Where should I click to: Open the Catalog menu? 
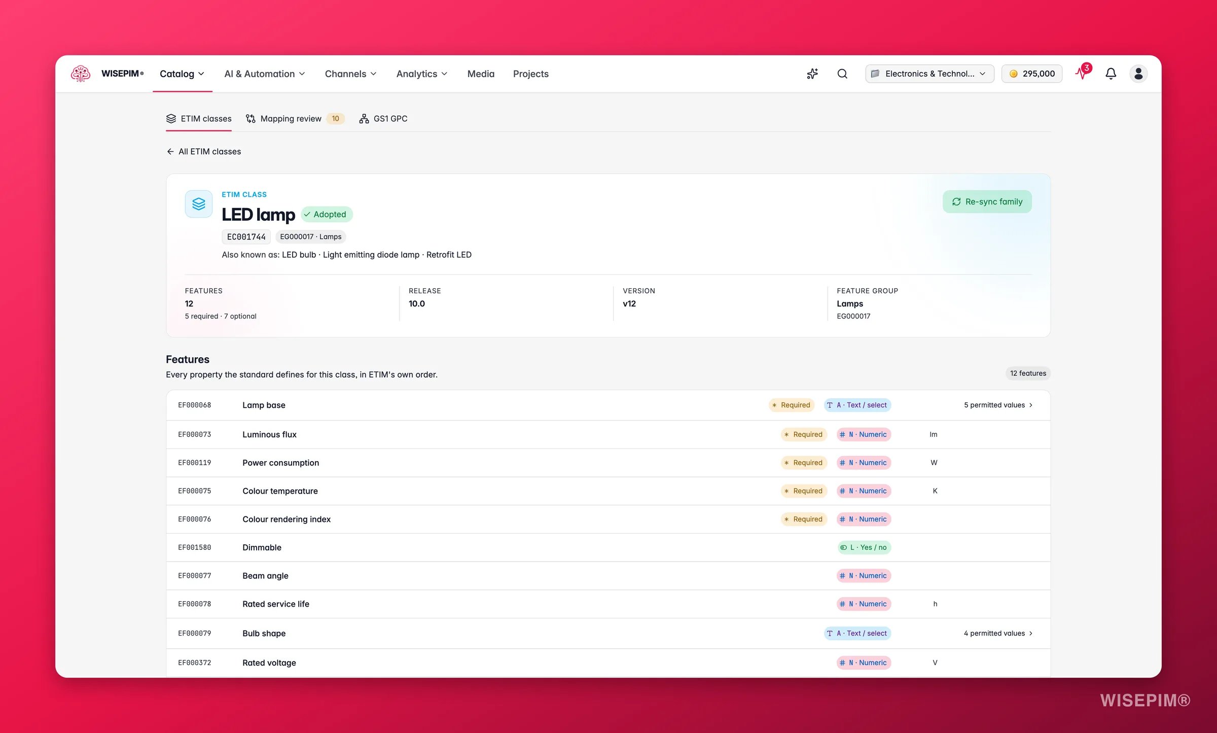tap(182, 74)
